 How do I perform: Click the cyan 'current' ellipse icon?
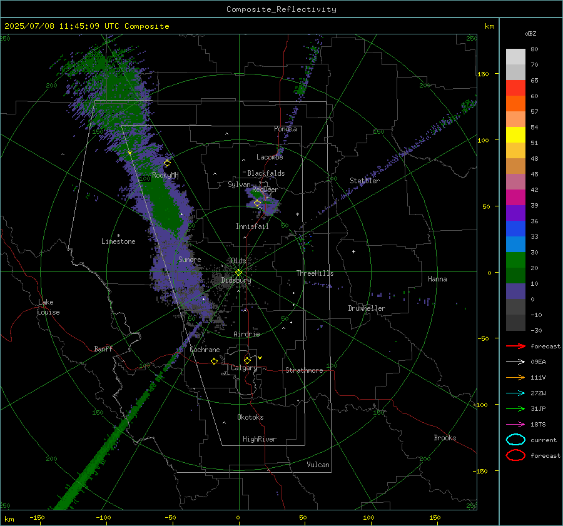click(x=515, y=440)
